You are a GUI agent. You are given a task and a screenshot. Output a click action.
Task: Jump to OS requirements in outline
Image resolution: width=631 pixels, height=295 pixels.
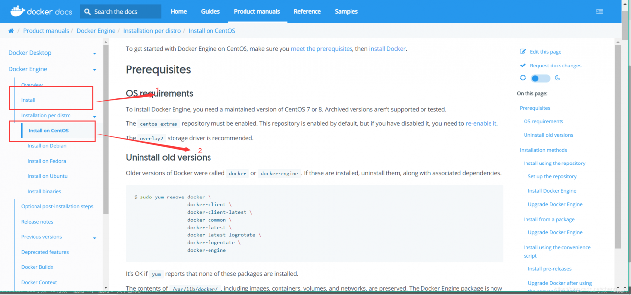click(x=543, y=121)
